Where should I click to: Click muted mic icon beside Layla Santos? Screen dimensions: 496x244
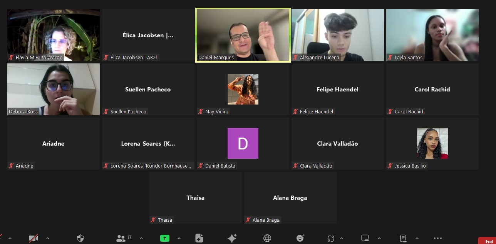(x=390, y=58)
